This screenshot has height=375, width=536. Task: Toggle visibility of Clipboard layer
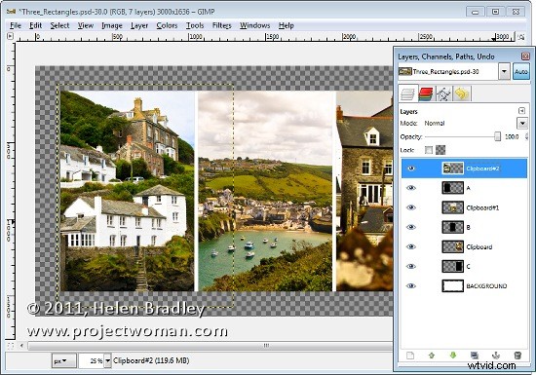pos(411,246)
